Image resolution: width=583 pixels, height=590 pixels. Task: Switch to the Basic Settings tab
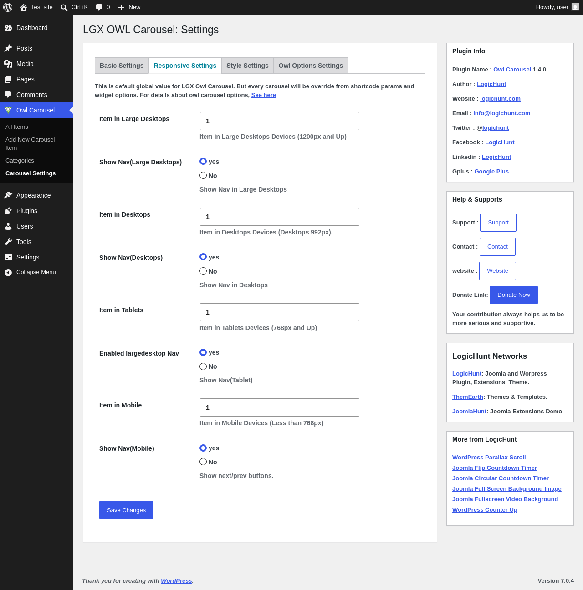(x=122, y=66)
